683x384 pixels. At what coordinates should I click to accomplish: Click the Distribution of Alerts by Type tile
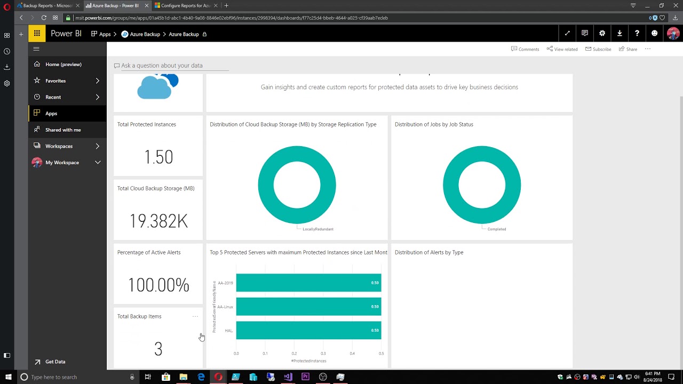(482, 306)
